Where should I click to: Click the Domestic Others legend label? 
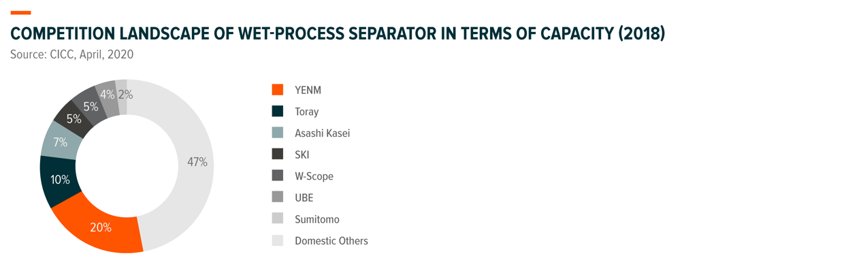pos(331,240)
